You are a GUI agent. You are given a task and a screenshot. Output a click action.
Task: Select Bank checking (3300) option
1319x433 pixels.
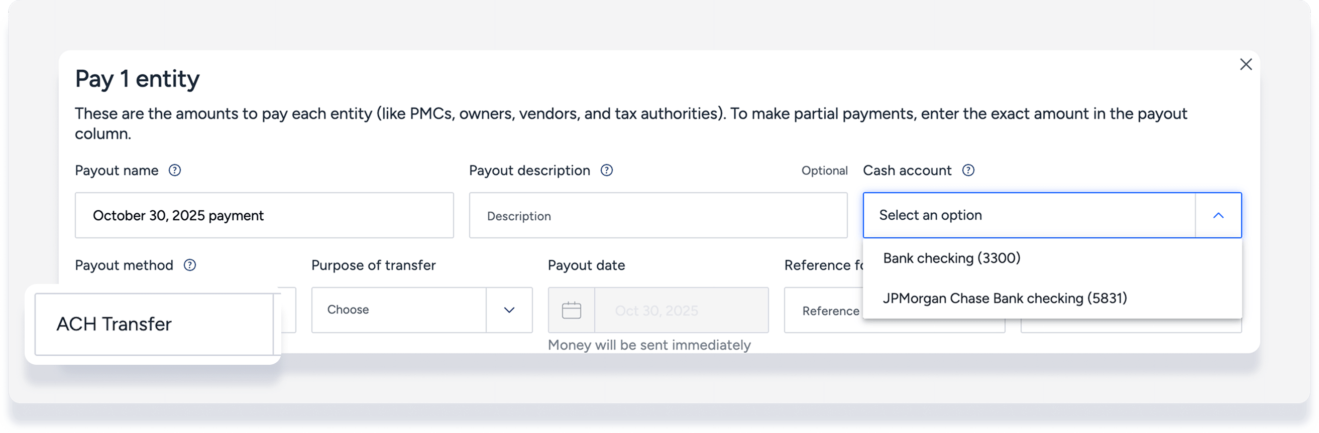pyautogui.click(x=951, y=258)
